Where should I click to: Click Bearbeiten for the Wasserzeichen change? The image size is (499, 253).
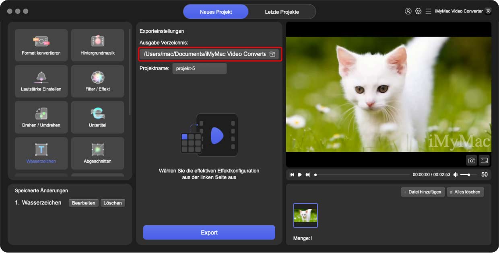click(83, 203)
